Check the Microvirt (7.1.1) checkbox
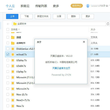The width and height of the screenshot is (110, 110). pos(8,77)
